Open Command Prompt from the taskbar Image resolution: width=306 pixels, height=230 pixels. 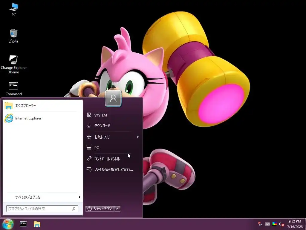23,224
